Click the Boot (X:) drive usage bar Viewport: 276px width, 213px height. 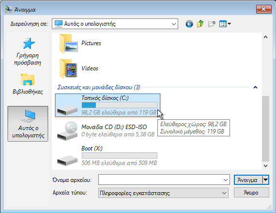click(x=120, y=156)
